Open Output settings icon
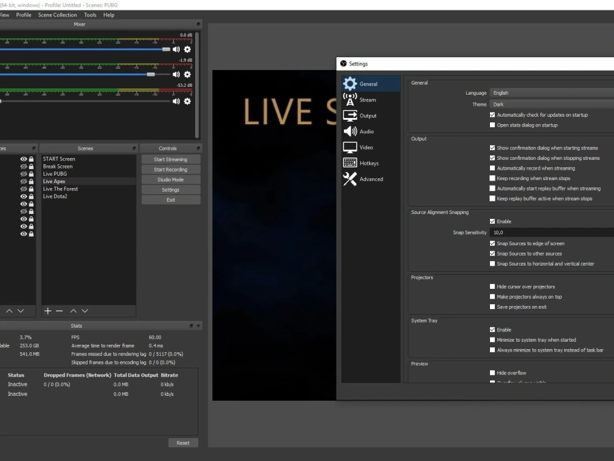Viewport: 614px width, 461px height. coord(350,116)
